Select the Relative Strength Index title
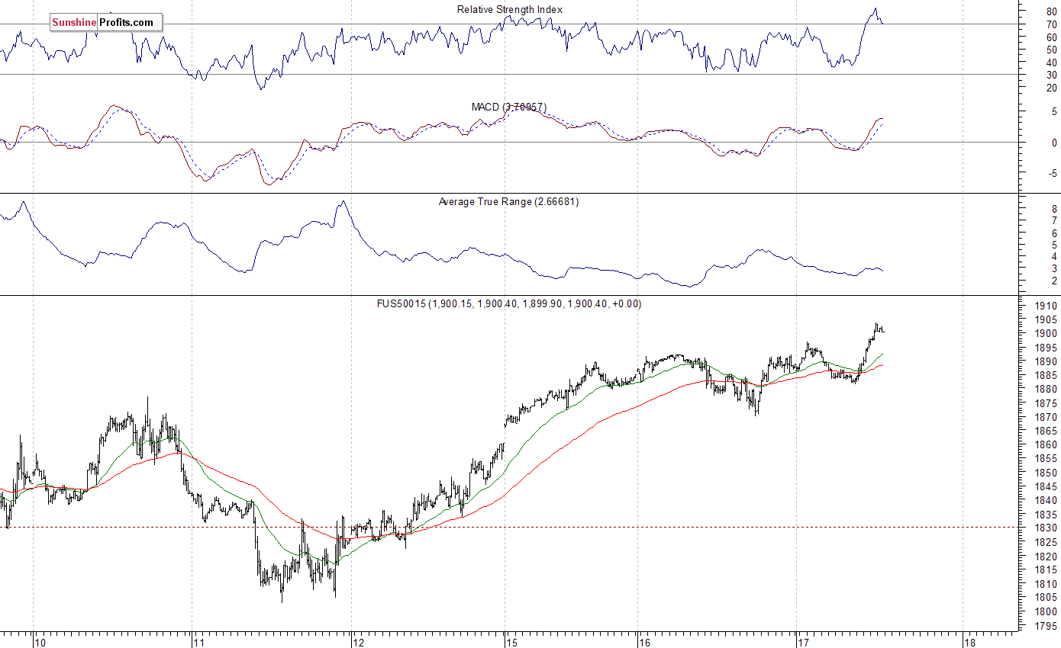Viewport: 1061px width, 648px height. [x=510, y=10]
